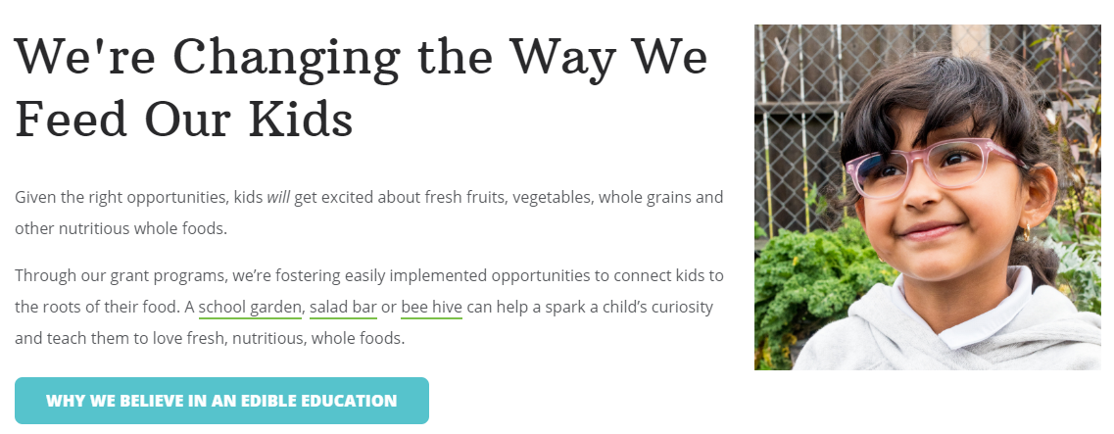Visit the bee hive link
Screen dimensions: 1114x434
(432, 308)
